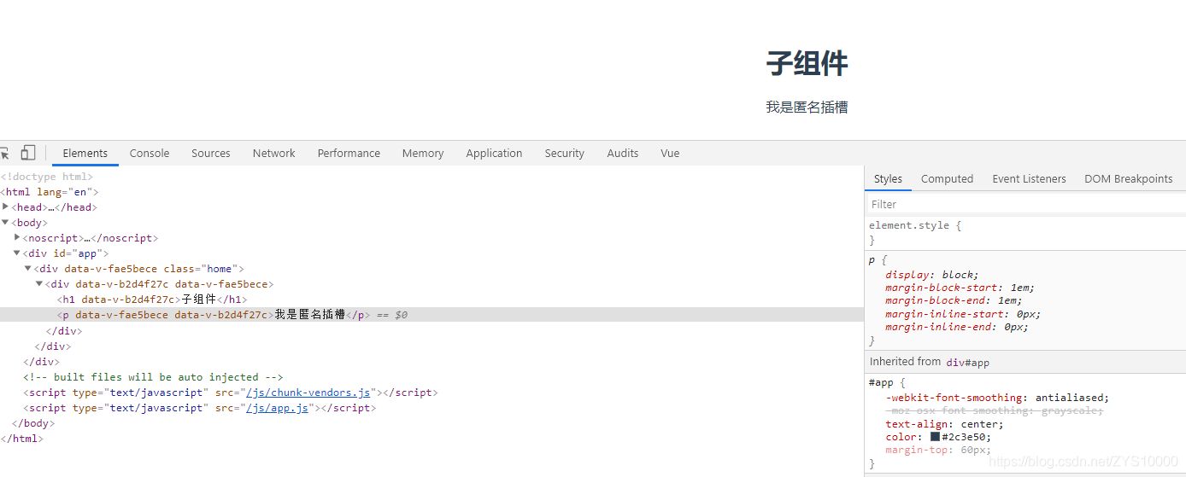Screen dimensions: 1186x477
Task: Click the margin-block-end: 1em declaration
Action: (954, 300)
